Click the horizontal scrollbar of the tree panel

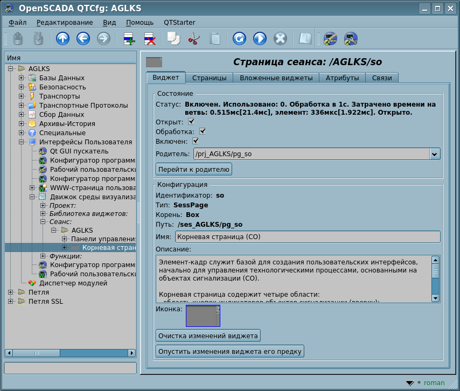tap(71, 353)
